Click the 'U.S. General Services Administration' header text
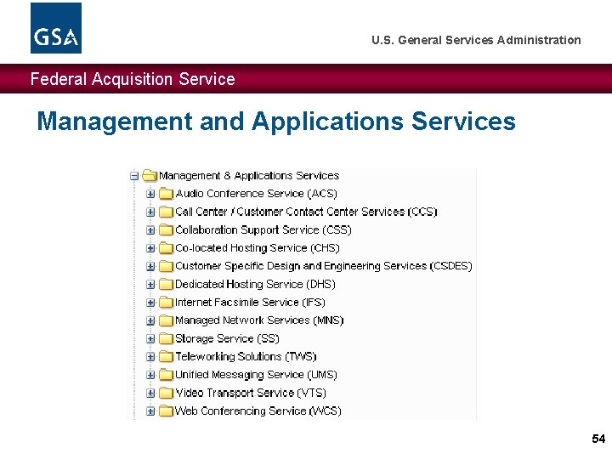 click(476, 40)
